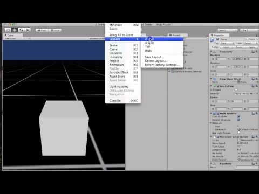Viewport: 259px width, 194px height.
Task: Select the Wide layout
Action: coord(162,51)
